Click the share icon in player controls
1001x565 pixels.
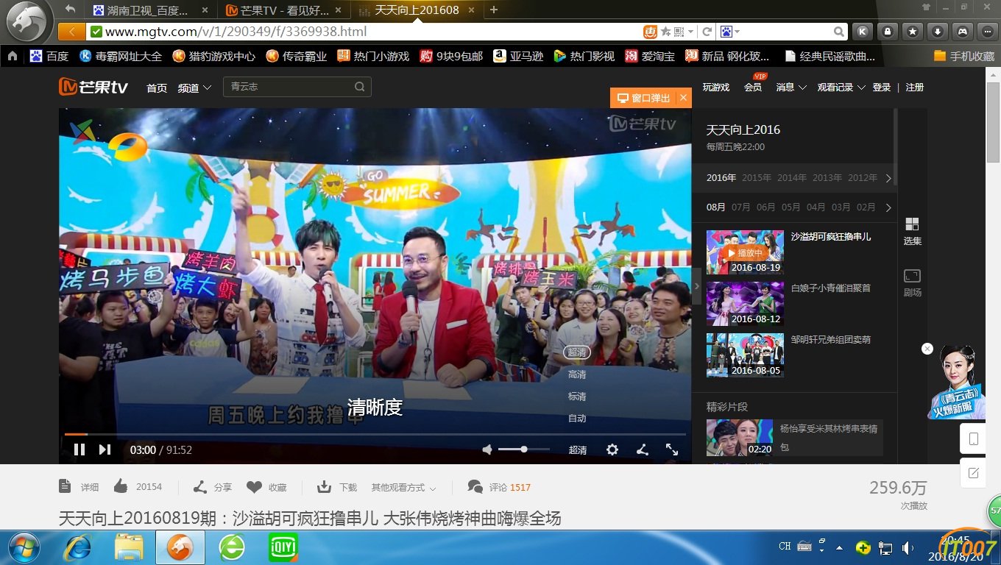click(x=643, y=449)
